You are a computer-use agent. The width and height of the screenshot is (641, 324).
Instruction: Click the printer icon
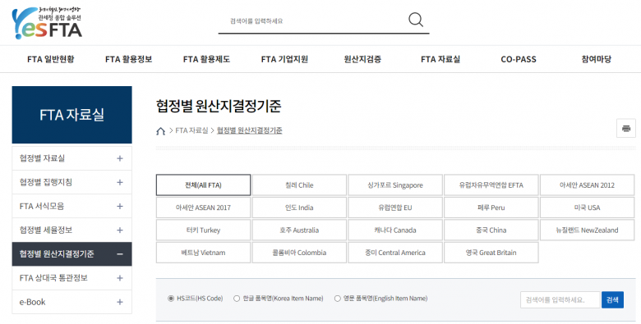[x=626, y=128]
